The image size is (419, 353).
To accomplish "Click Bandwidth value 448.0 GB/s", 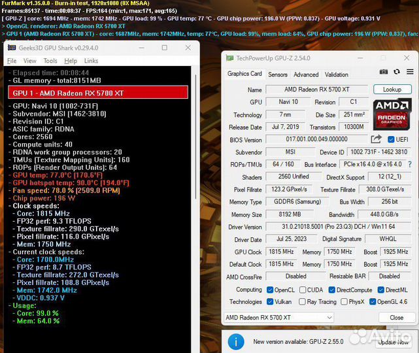I will [x=384, y=214].
